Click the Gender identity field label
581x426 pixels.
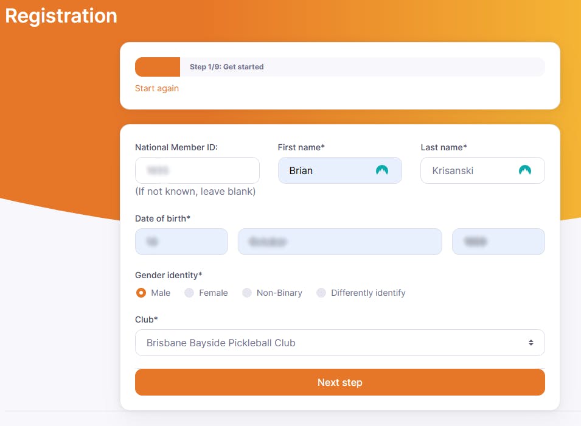tap(169, 275)
